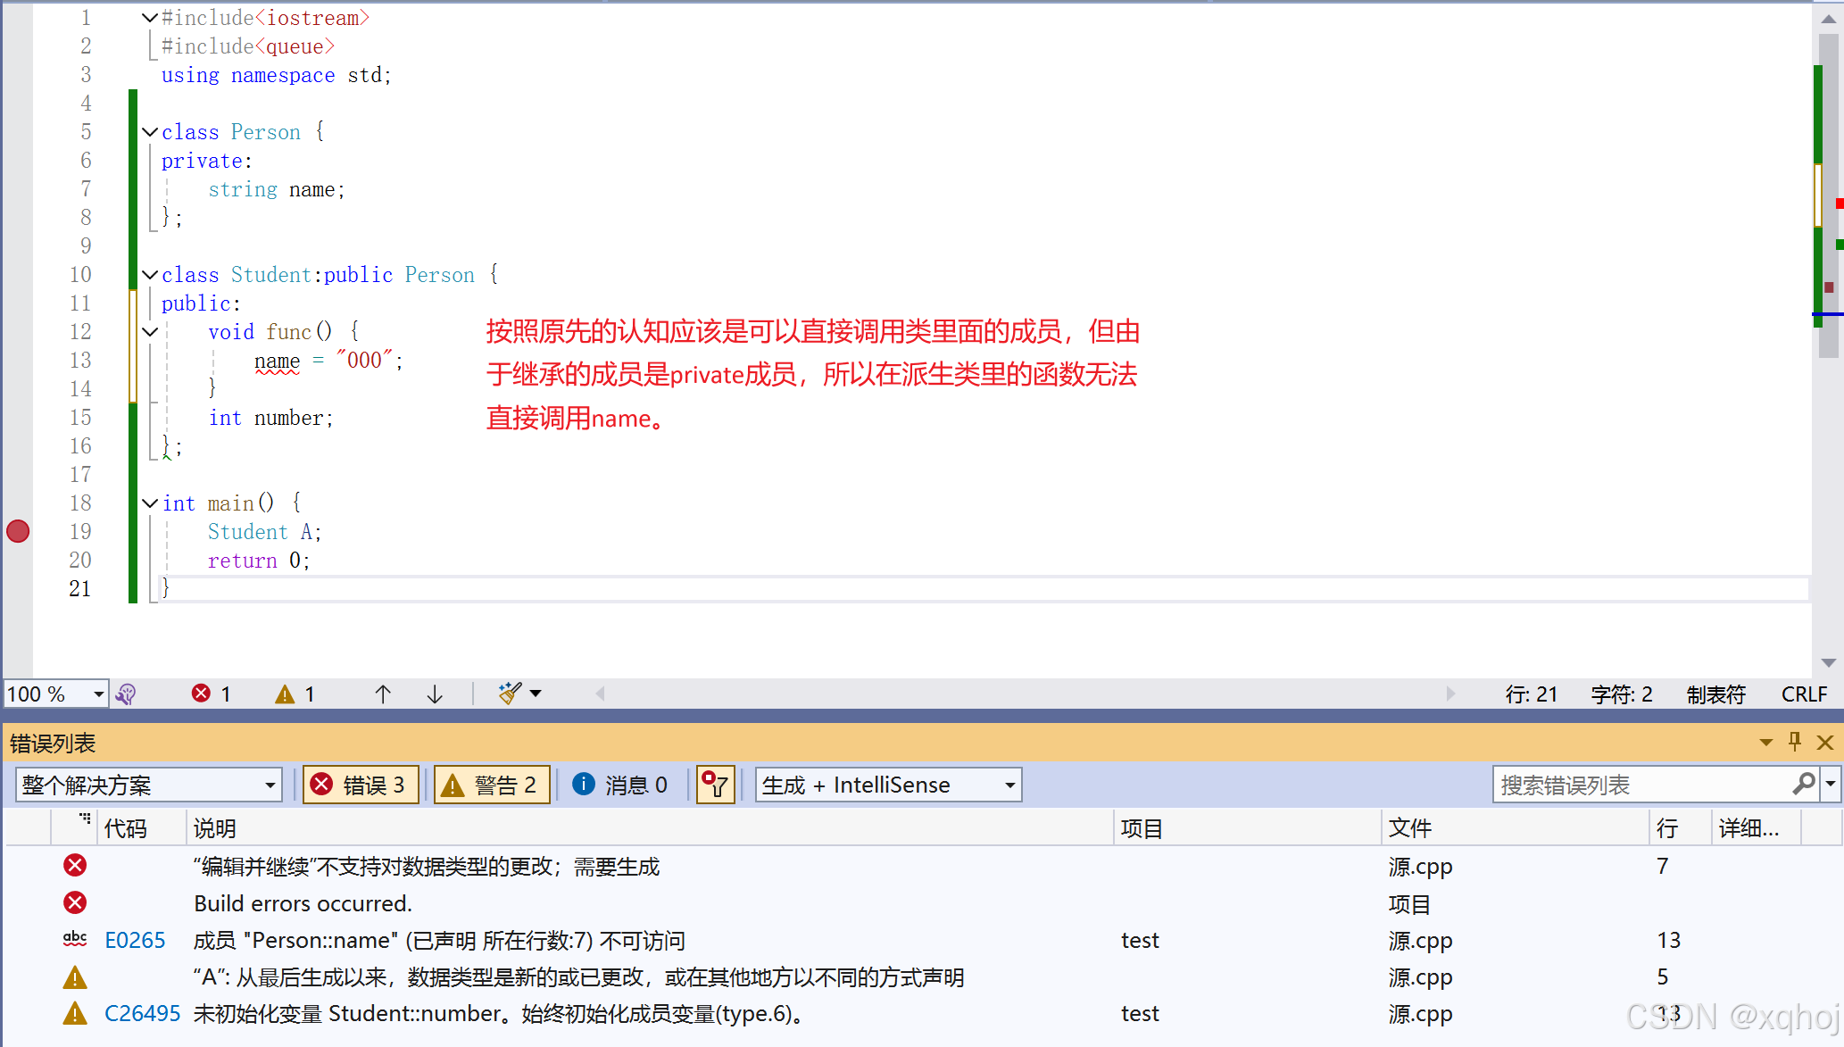The height and width of the screenshot is (1047, 1844).
Task: Click the IntelliSense health indicator icon
Action: [x=126, y=694]
